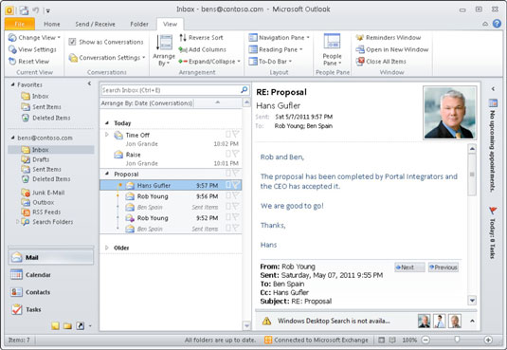
Task: Switch to the Folder tab
Action: coord(139,24)
